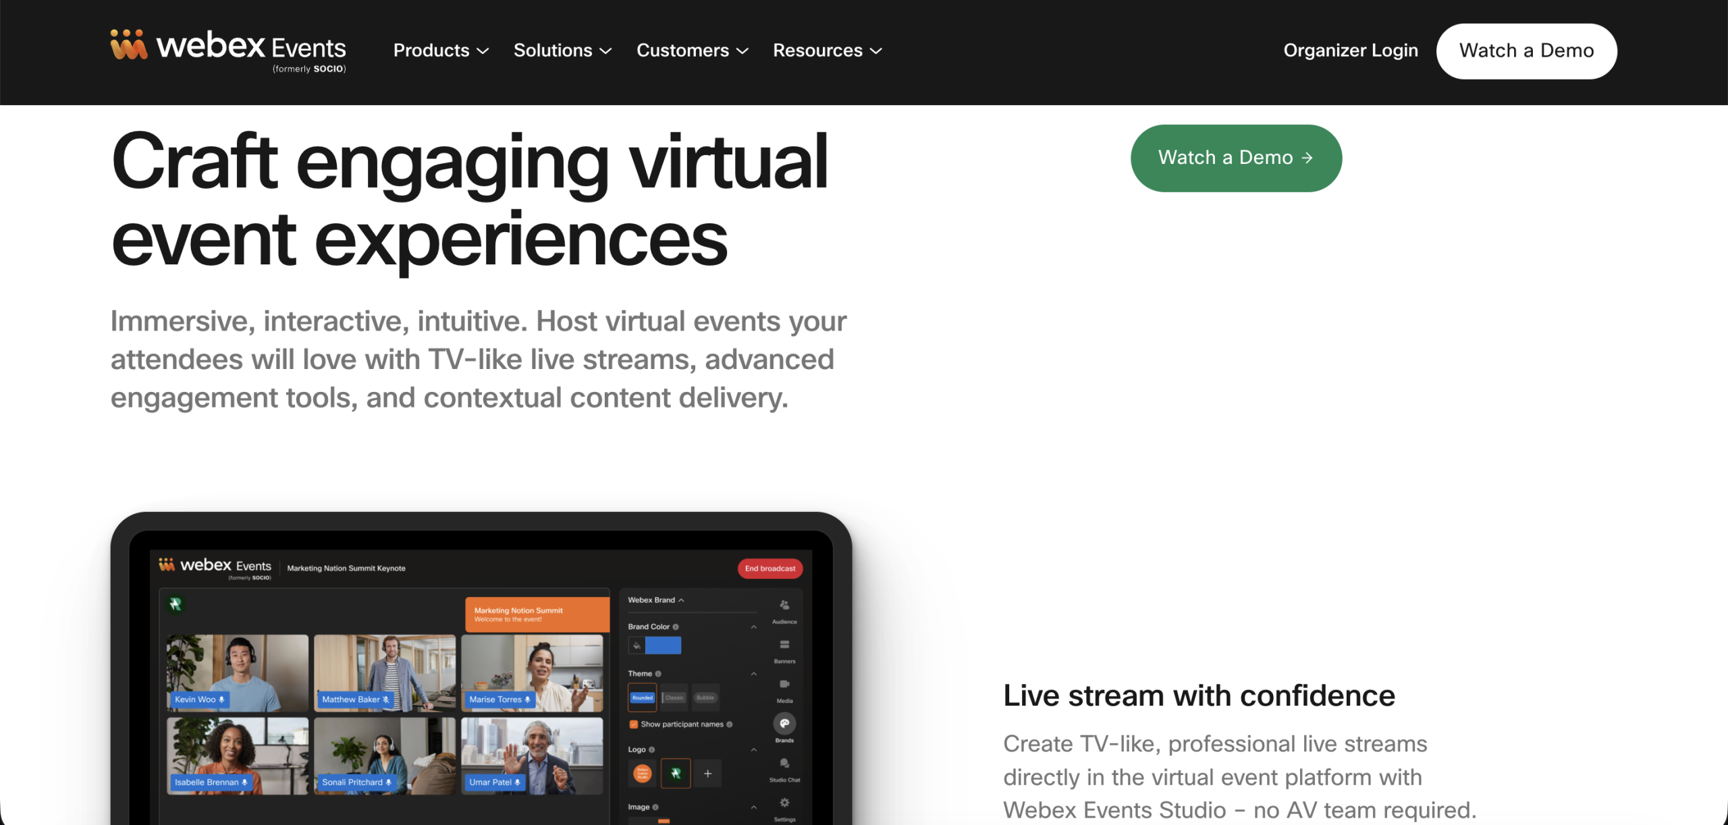Image resolution: width=1728 pixels, height=825 pixels.
Task: Collapse the Image section chevron
Action: [754, 807]
